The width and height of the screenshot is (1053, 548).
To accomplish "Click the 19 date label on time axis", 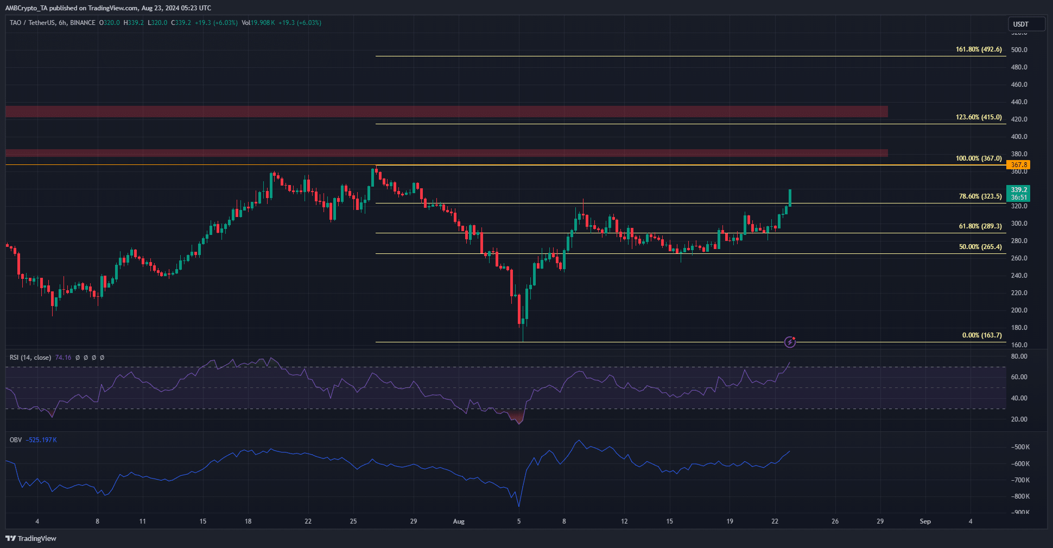I will [x=730, y=521].
